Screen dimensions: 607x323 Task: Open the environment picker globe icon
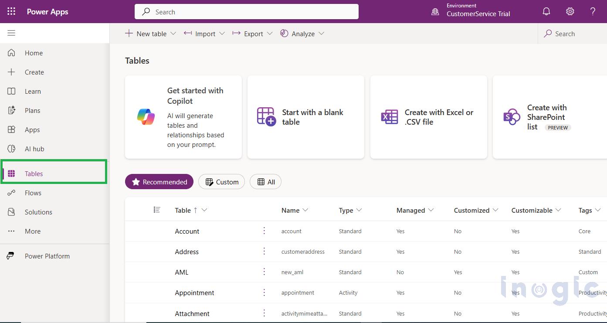pos(435,12)
